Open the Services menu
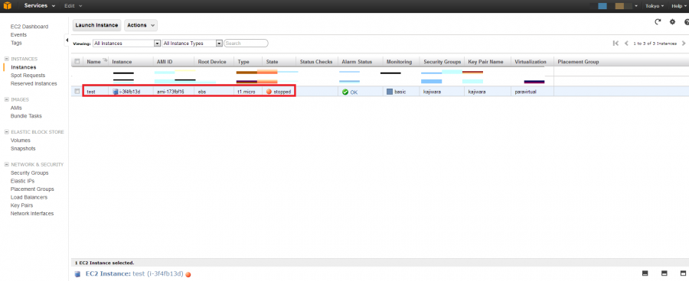Image resolution: width=689 pixels, height=281 pixels. pyautogui.click(x=40, y=5)
